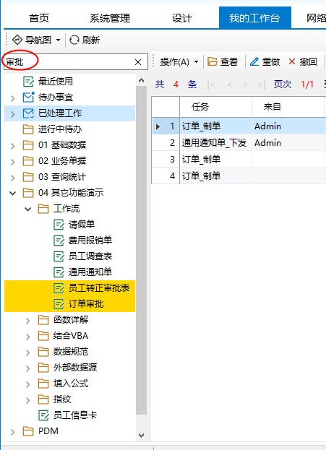This screenshot has height=450, width=326.
Task: Switch to the 系统管理 tab
Action: (110, 18)
